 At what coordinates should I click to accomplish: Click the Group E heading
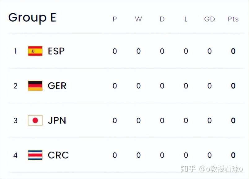tap(32, 18)
